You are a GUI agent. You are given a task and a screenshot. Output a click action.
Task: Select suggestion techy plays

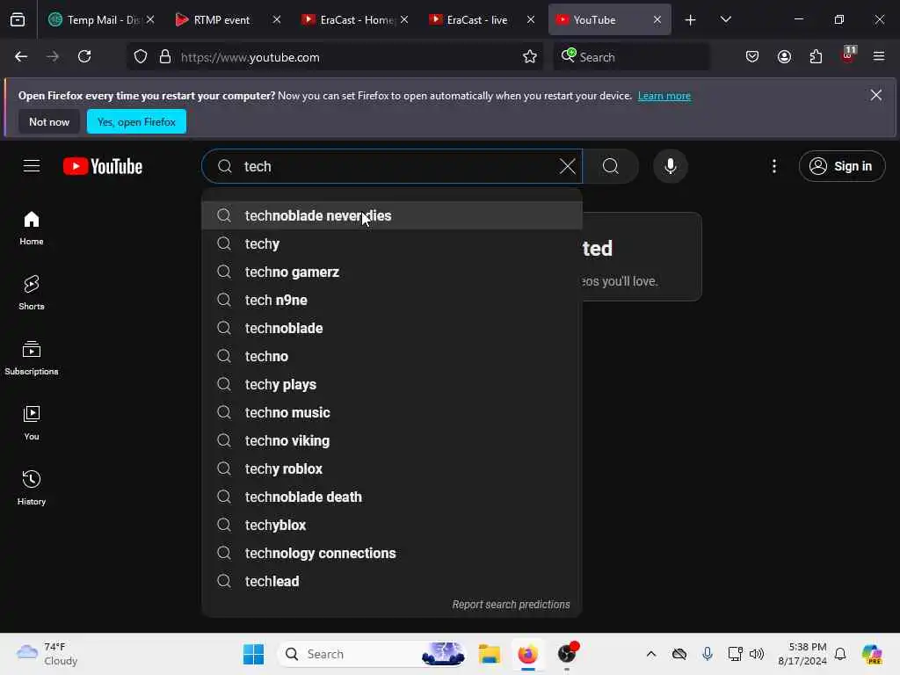[x=392, y=385]
